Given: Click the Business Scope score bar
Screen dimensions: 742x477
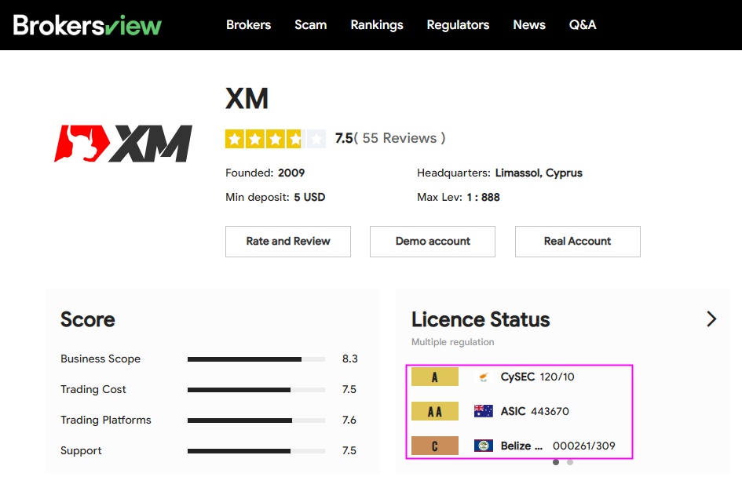Looking at the screenshot, I should coord(256,359).
